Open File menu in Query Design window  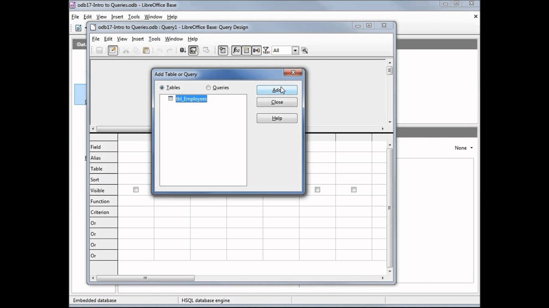96,39
